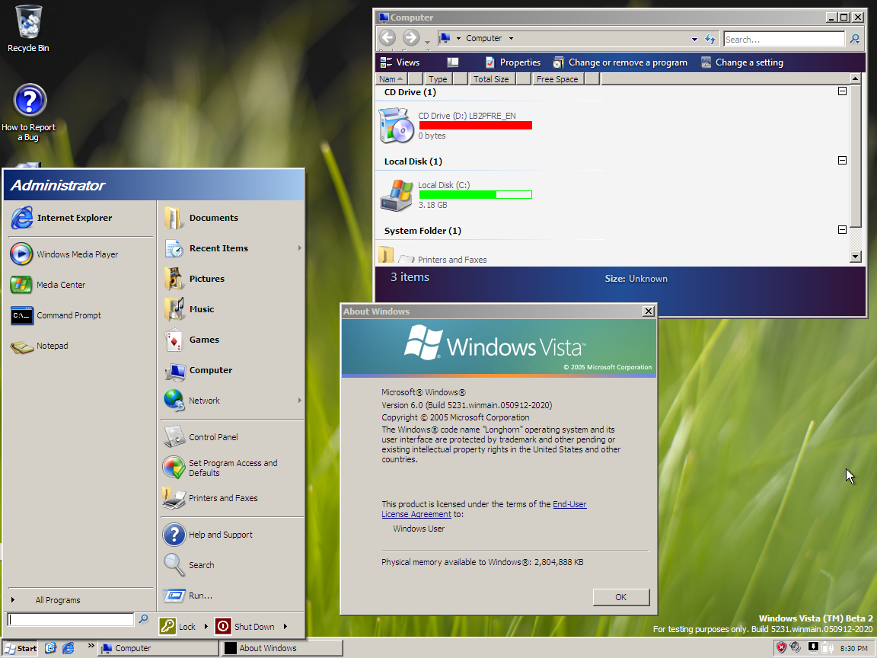Select CD Drive (D:) LB2PFRE_EN icon

click(x=397, y=126)
